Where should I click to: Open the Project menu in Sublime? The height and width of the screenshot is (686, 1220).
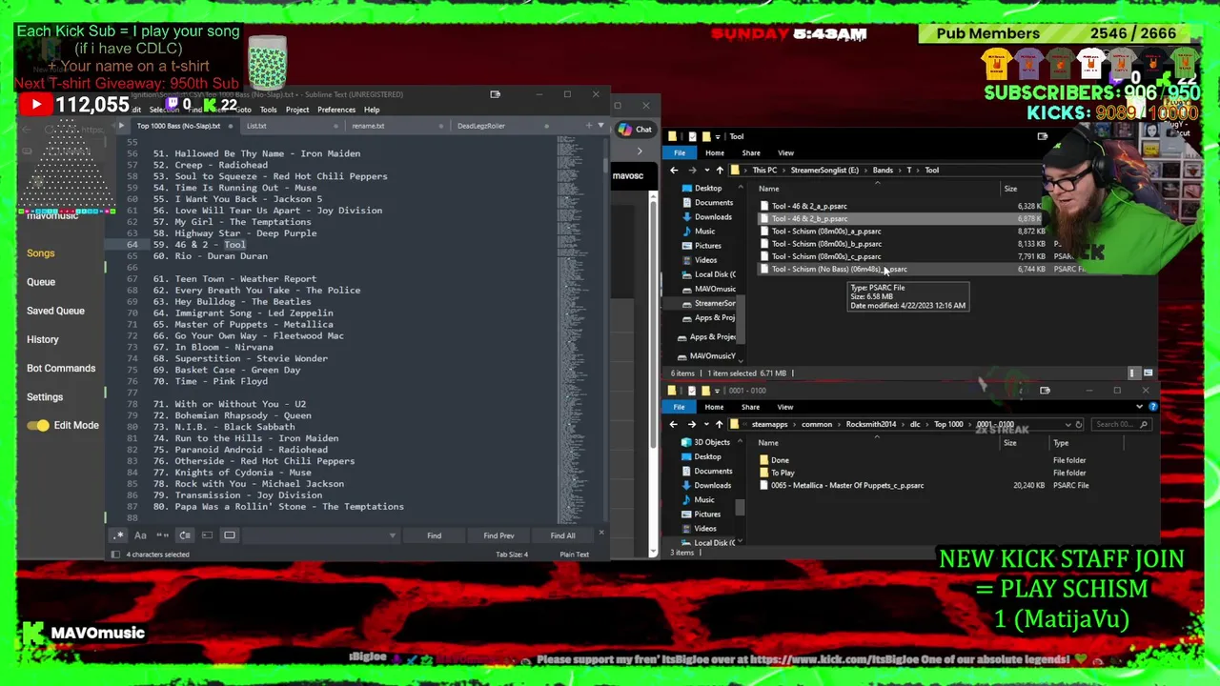(x=297, y=110)
